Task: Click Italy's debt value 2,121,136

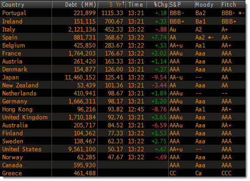Action: pyautogui.click(x=82, y=29)
